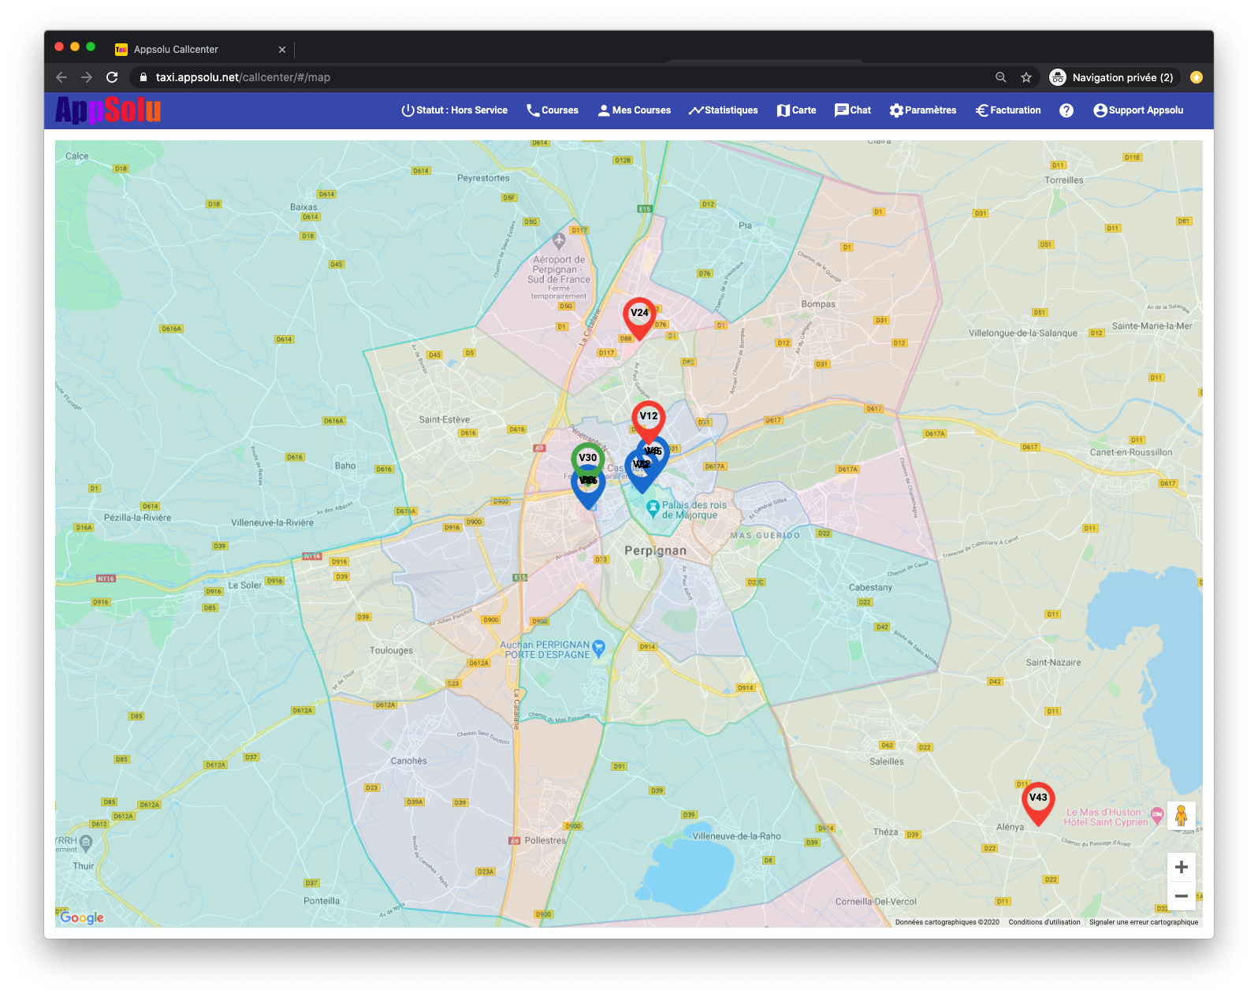
Task: Go to Facturation billing
Action: 1008,110
